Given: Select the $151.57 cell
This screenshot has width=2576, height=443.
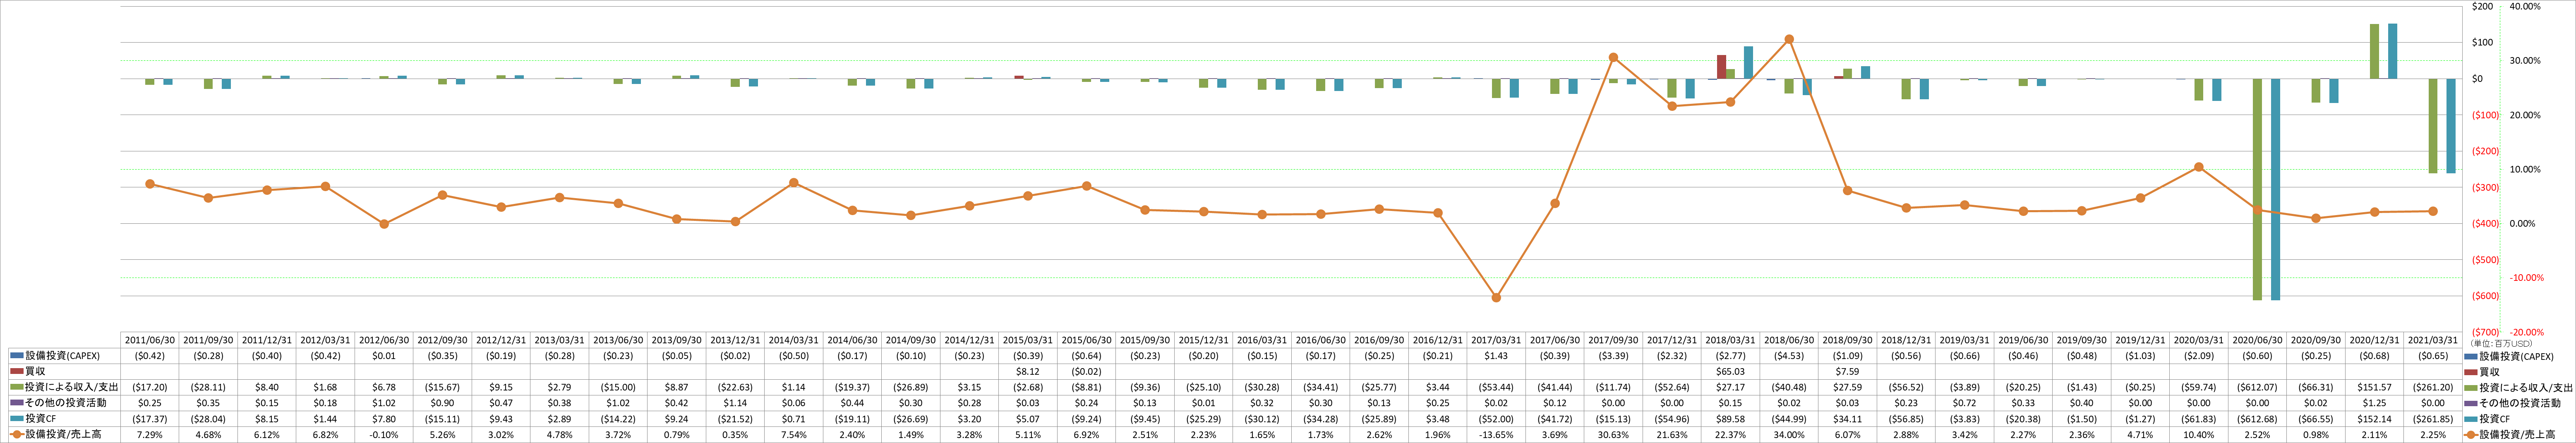Looking at the screenshot, I should [2374, 387].
